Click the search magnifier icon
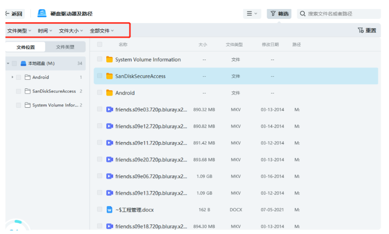 [x=303, y=14]
